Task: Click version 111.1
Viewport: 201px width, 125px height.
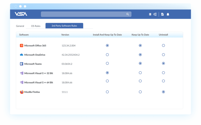Action: click(x=65, y=92)
